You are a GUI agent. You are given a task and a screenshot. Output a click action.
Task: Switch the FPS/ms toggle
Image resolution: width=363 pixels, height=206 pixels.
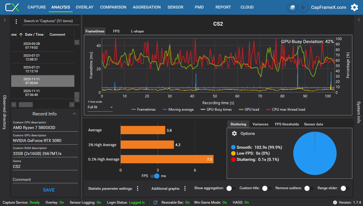[x=155, y=176]
